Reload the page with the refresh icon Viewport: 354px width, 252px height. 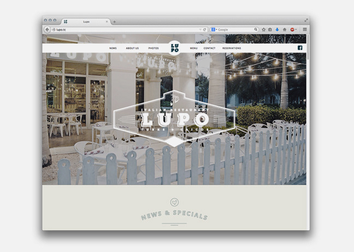coord(204,29)
